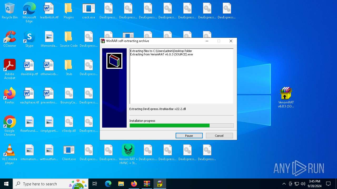Open File Explorer from taskbar

[121, 184]
